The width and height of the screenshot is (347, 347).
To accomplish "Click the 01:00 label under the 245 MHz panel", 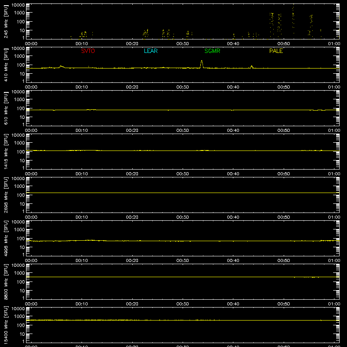I will (334, 44).
